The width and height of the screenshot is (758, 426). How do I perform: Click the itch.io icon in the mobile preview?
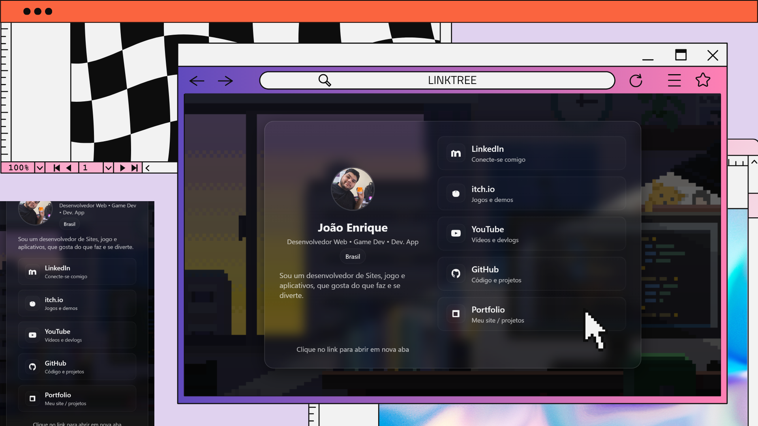tap(32, 304)
